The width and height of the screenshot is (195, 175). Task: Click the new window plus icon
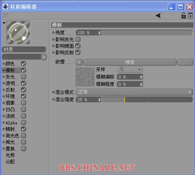coord(190,16)
